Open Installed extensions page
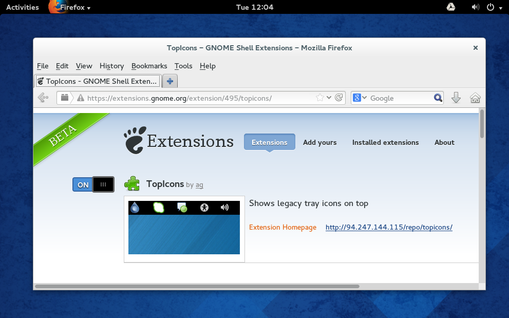 coord(385,142)
